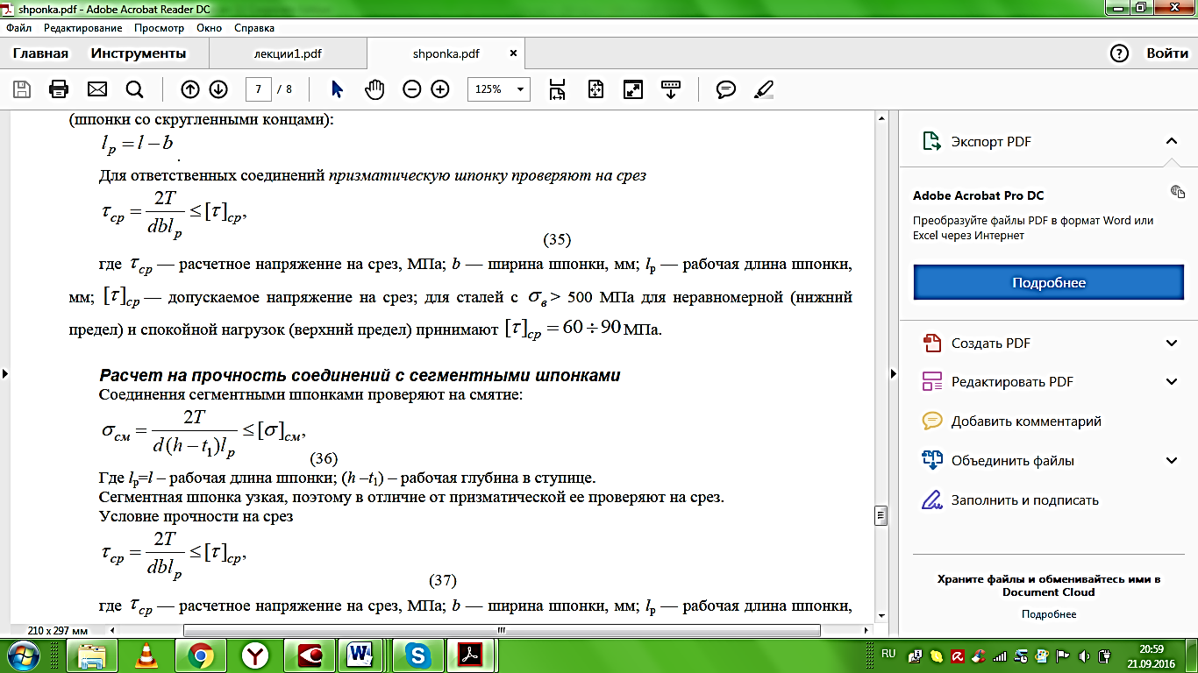The image size is (1198, 673).
Task: Go to next page arrow
Action: [x=218, y=89]
